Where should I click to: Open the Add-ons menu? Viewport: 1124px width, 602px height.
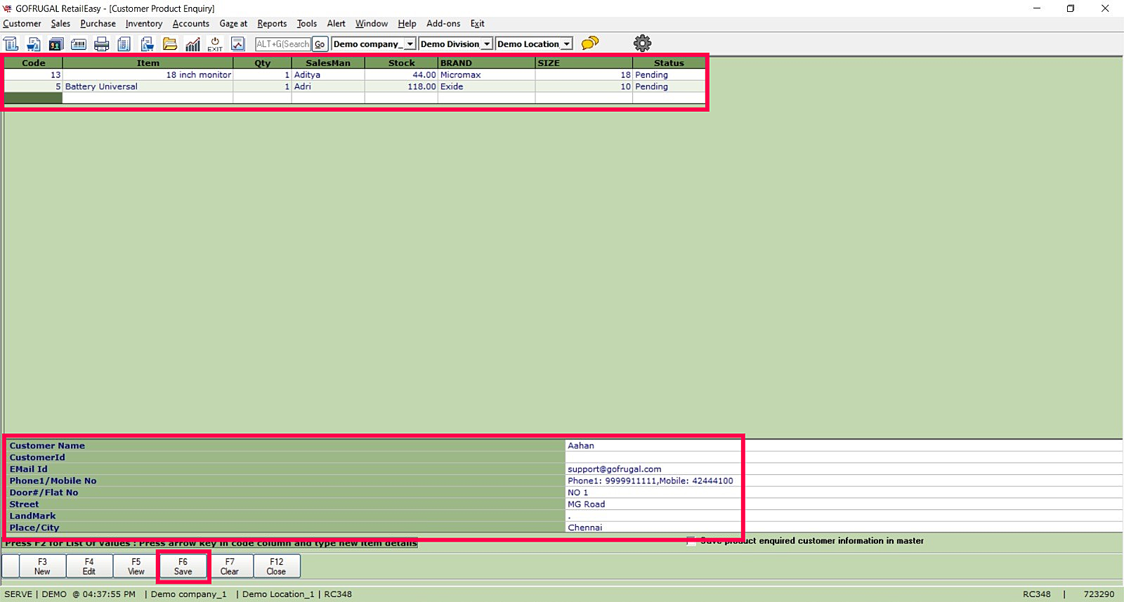point(443,24)
